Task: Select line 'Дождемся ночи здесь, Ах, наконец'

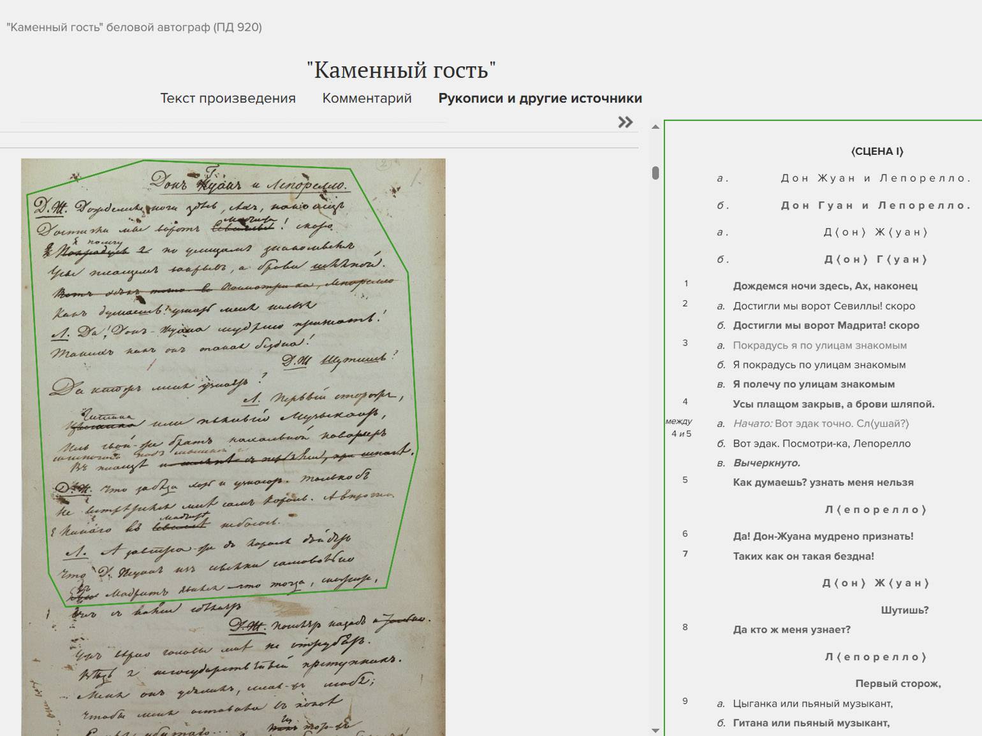Action: click(824, 286)
